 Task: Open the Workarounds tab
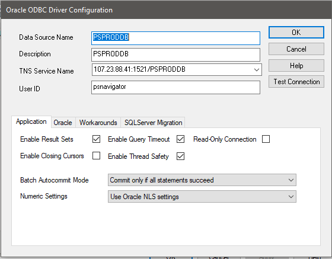pyautogui.click(x=98, y=123)
